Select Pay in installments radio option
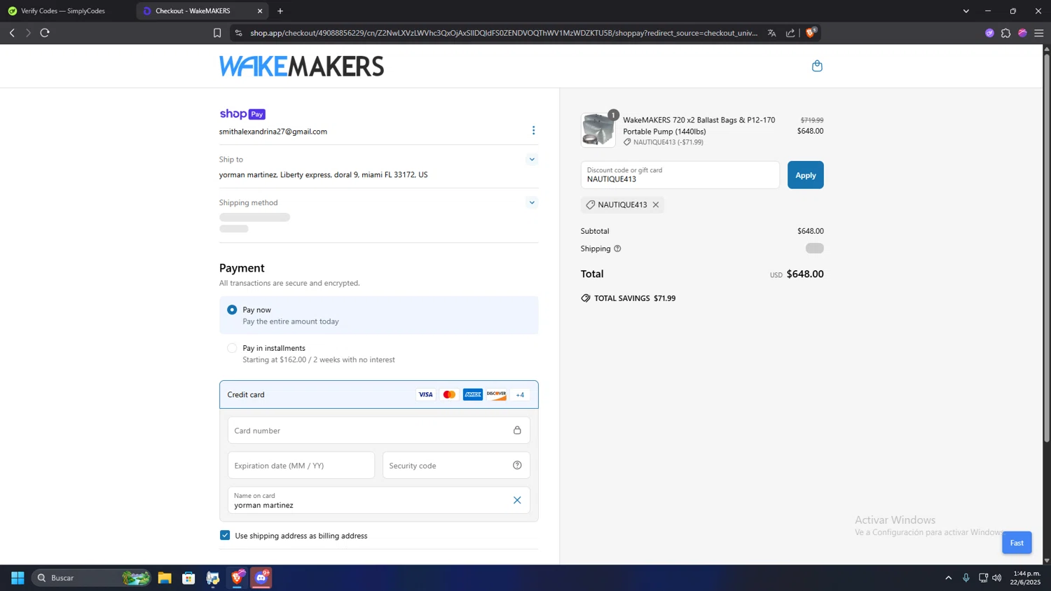 click(232, 348)
